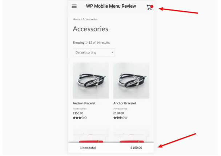Viewport: 221px width, 156px height.
Task: Open the second Anchor Bracelet product image
Action: pos(131,80)
